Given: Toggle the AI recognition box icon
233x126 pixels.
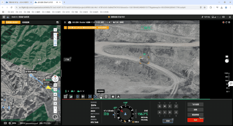Looking at the screenshot, I should (x=95, y=97).
